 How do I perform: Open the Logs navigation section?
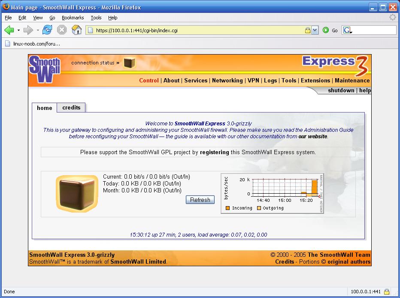click(x=270, y=80)
